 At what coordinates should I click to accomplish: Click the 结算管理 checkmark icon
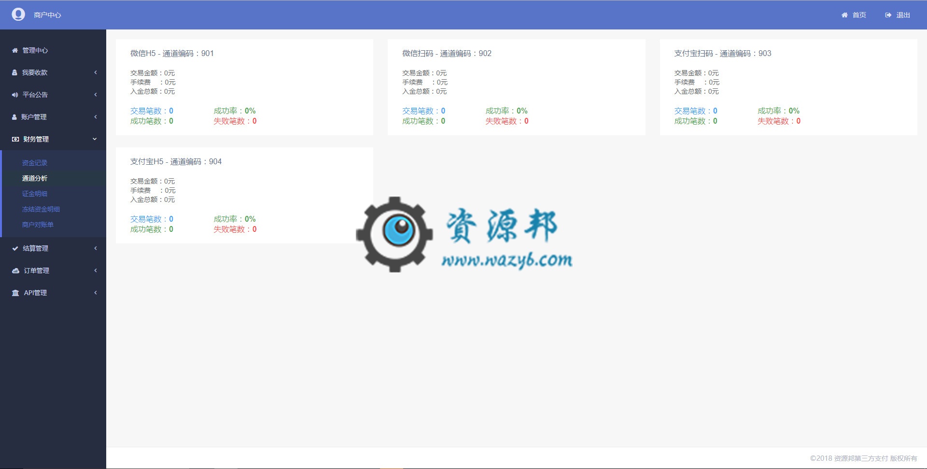coord(15,248)
